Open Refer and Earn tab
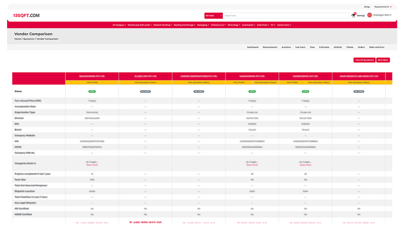404x227 pixels. click(377, 47)
